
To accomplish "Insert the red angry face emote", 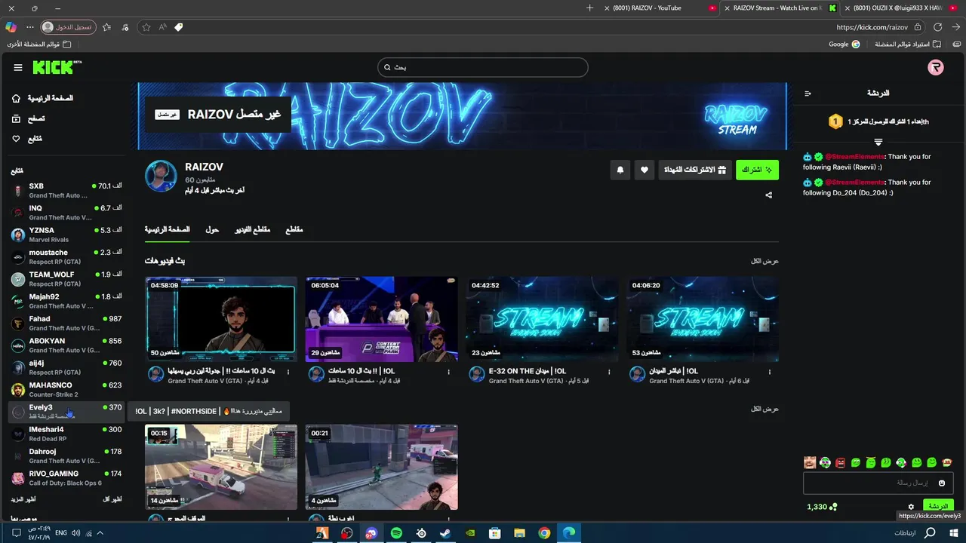I will coord(840,462).
